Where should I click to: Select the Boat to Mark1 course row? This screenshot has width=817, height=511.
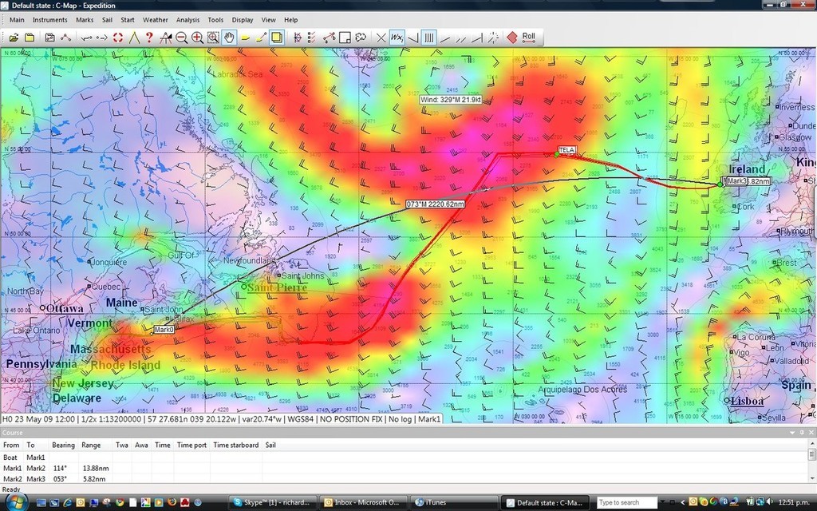pos(405,458)
